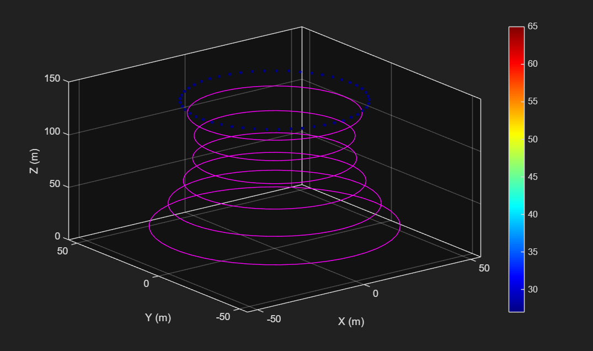Image resolution: width=593 pixels, height=351 pixels.
Task: Click the 0 tick label on the X axis
Action: (376, 294)
